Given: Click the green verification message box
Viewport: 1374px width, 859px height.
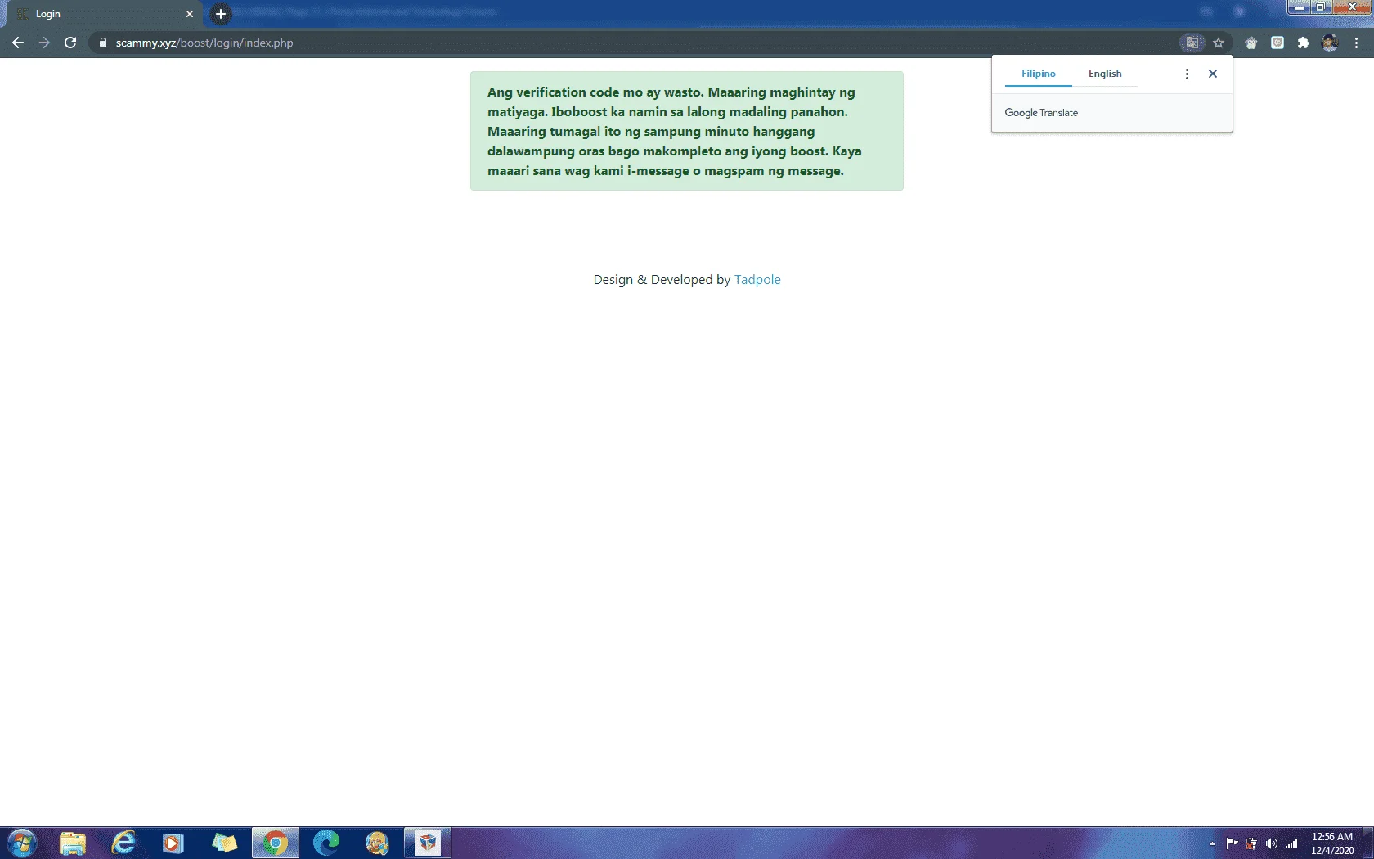Looking at the screenshot, I should (687, 131).
